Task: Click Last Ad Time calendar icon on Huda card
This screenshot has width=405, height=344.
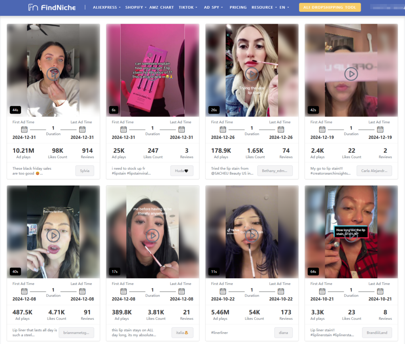Action: pos(182,129)
